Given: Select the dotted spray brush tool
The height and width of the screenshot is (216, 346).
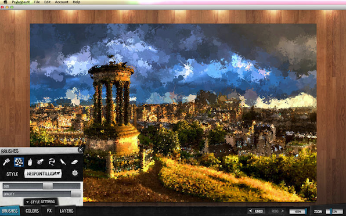Looking at the screenshot, I should 19,162.
